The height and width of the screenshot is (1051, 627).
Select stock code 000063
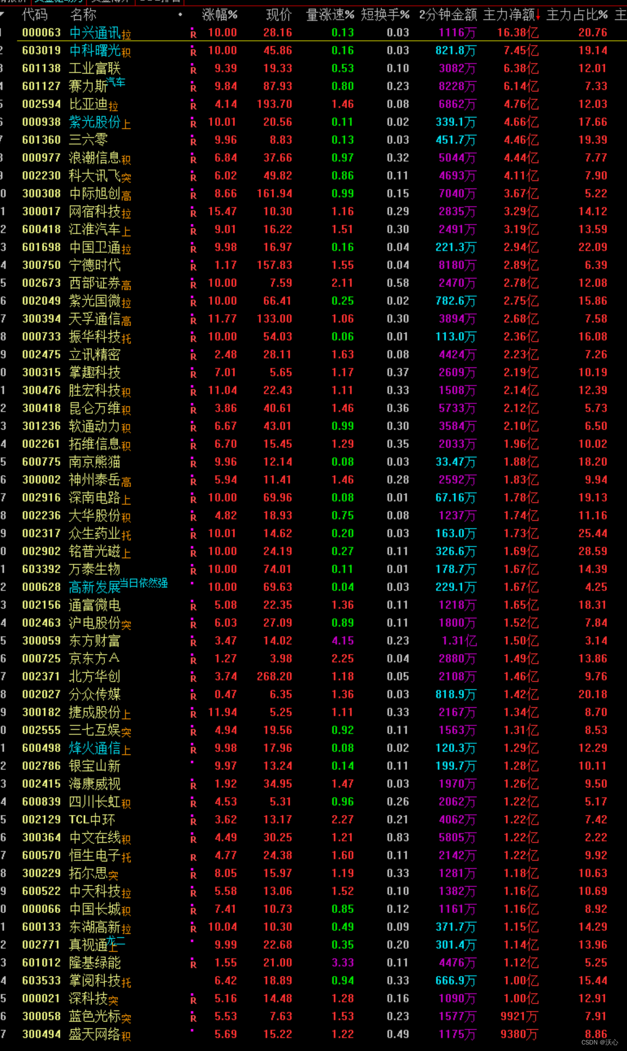point(41,33)
